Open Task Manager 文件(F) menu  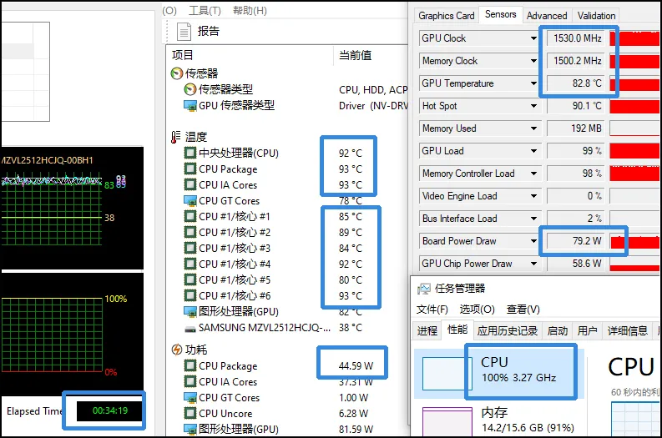432,310
